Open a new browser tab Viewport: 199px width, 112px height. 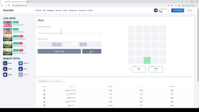click(x=28, y=2)
